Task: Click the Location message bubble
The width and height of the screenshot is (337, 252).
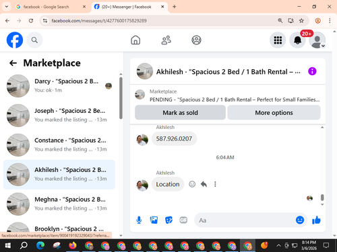Action: [x=168, y=184]
